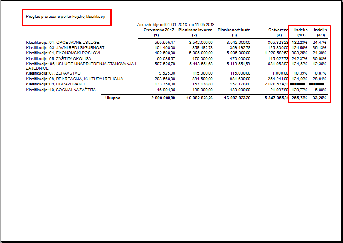
Task: Select the Planirano izvorno column header
Action: click(196, 30)
